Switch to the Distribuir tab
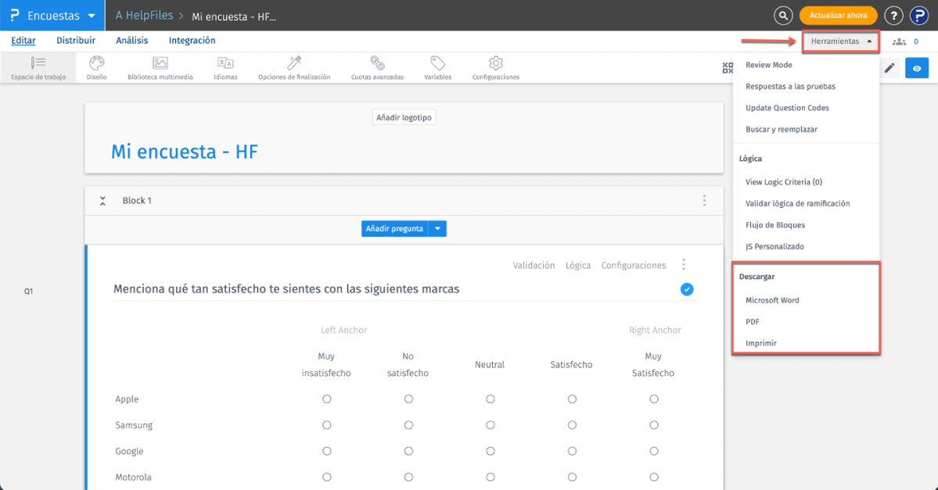Screen dimensions: 938x490 pyautogui.click(x=76, y=41)
